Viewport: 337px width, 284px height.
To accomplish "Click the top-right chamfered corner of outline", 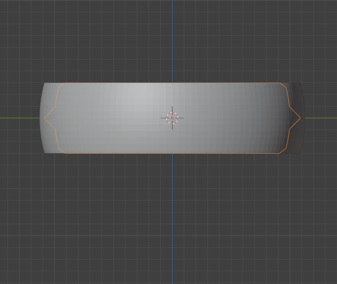I will pyautogui.click(x=283, y=85).
